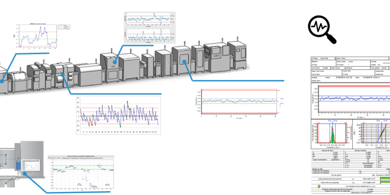
Task: Click the legend box in the top-left chart
Action: point(63,27)
